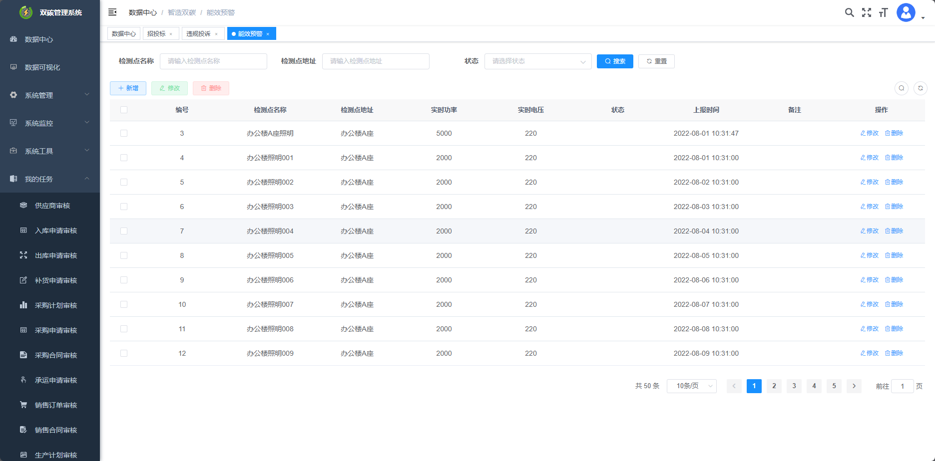
Task: Check the row for 办公楼照明001
Action: coord(124,158)
